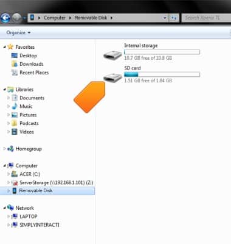Click the Favorites star icon
The height and width of the screenshot is (244, 231).
(10, 47)
